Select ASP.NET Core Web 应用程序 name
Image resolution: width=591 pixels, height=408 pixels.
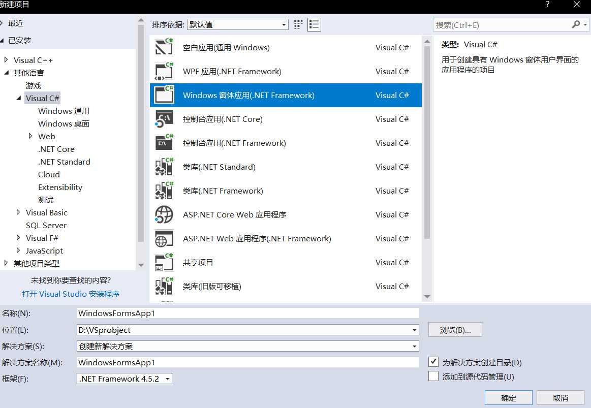[x=234, y=215]
